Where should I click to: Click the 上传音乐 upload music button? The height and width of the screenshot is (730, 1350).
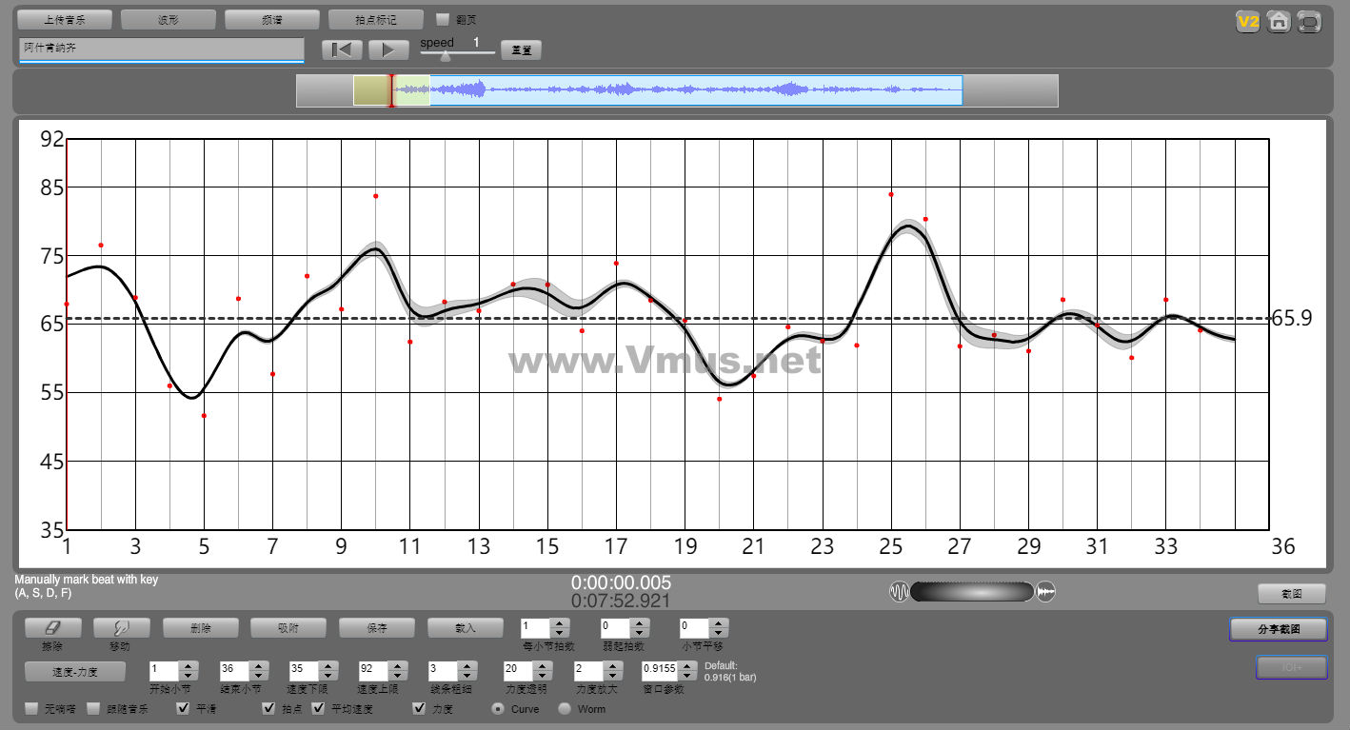[65, 19]
